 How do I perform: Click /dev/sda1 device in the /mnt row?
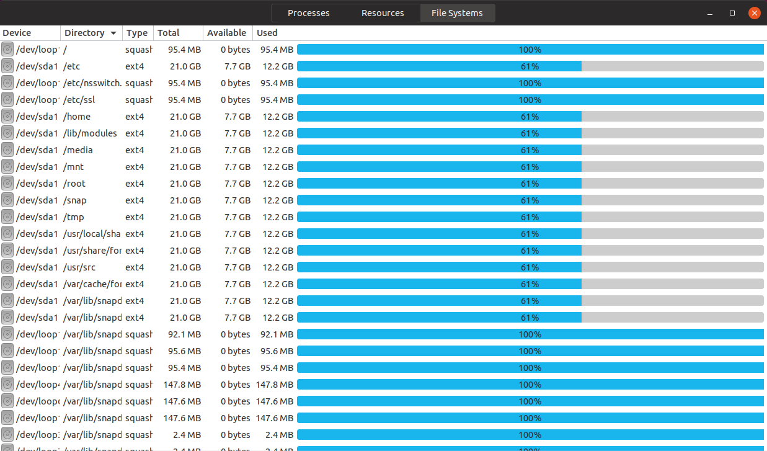coord(37,167)
